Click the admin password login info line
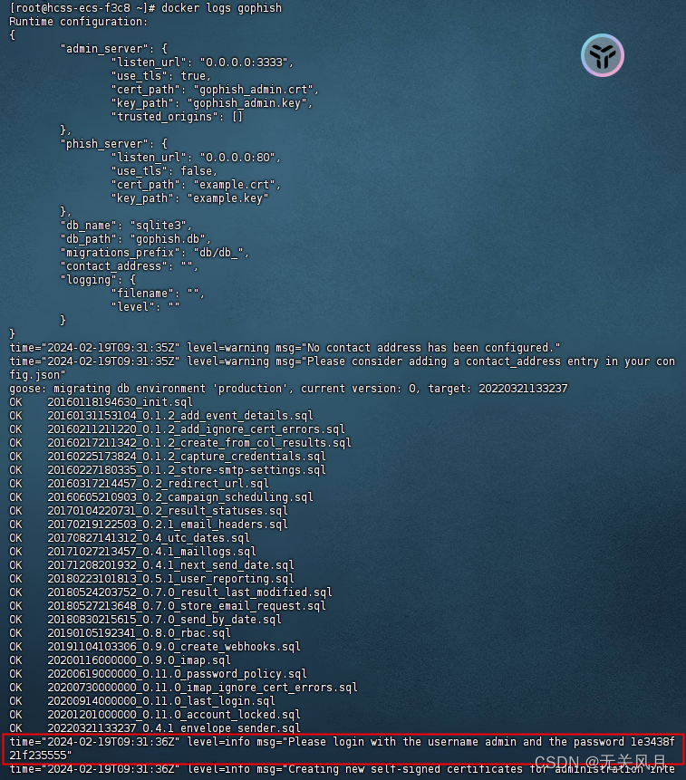The image size is (686, 780). click(343, 748)
